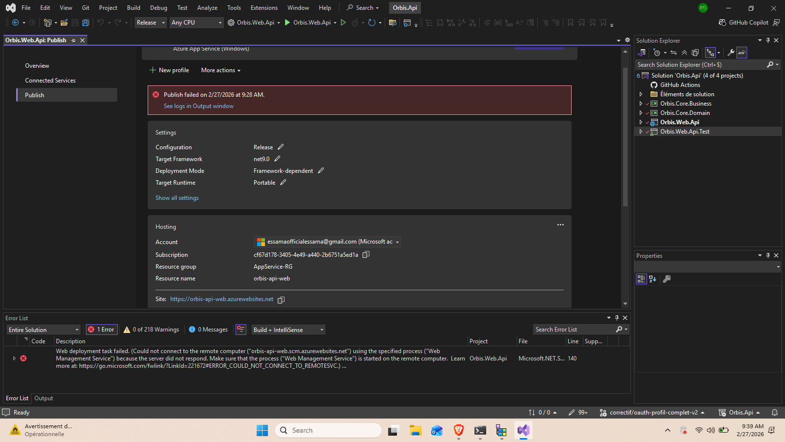Expand the Orbis.Core.Business project node
The image size is (785, 442).
[641, 104]
